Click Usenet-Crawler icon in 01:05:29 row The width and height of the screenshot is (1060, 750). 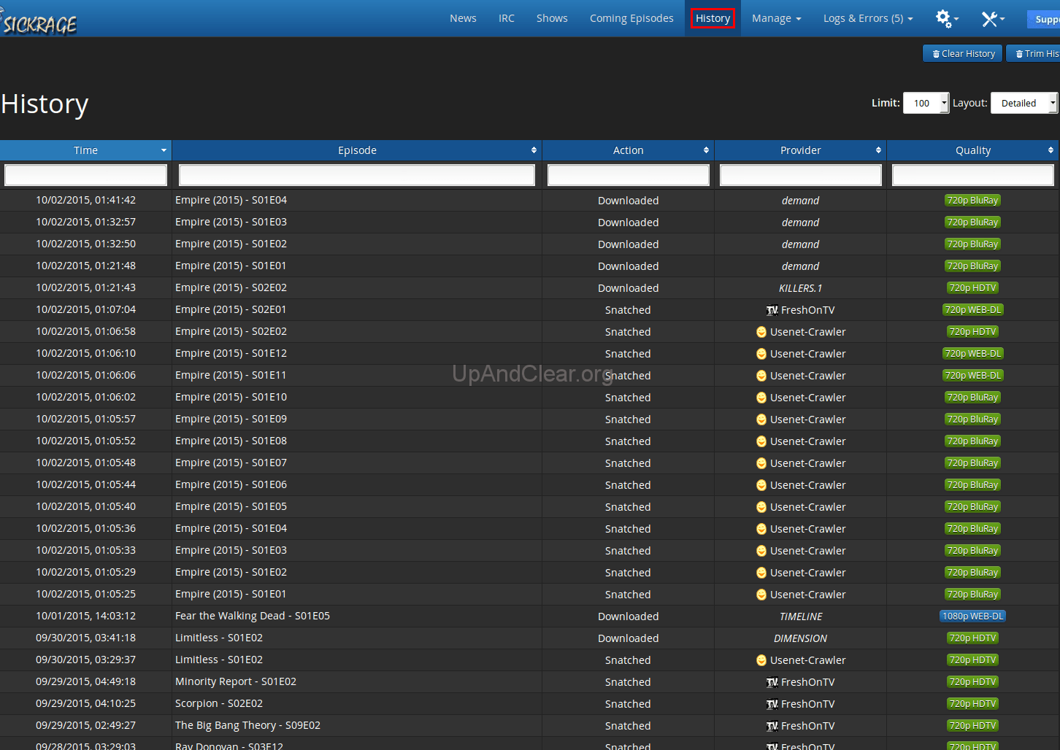761,573
